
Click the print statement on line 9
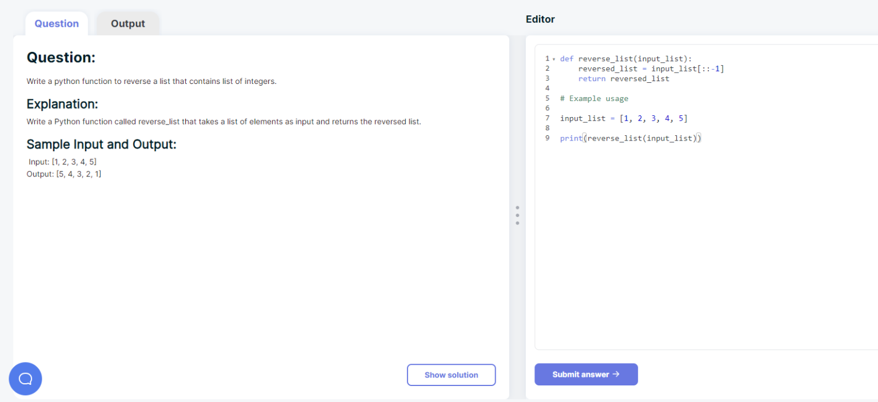pyautogui.click(x=629, y=138)
